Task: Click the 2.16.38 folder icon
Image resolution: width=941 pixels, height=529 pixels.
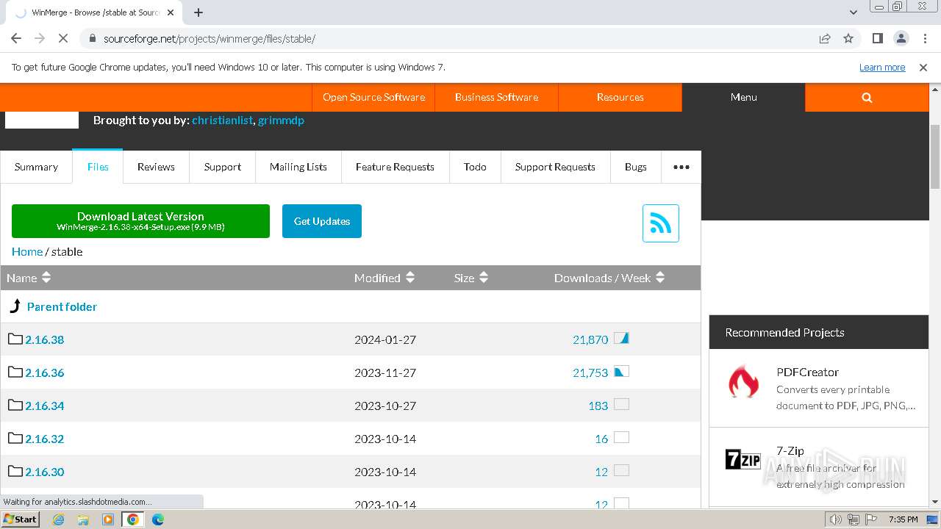Action: point(15,339)
